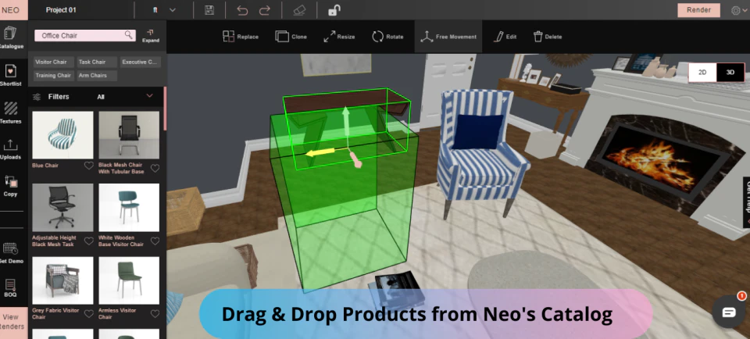Click the NEO logo
The width and height of the screenshot is (750, 339).
click(x=12, y=10)
